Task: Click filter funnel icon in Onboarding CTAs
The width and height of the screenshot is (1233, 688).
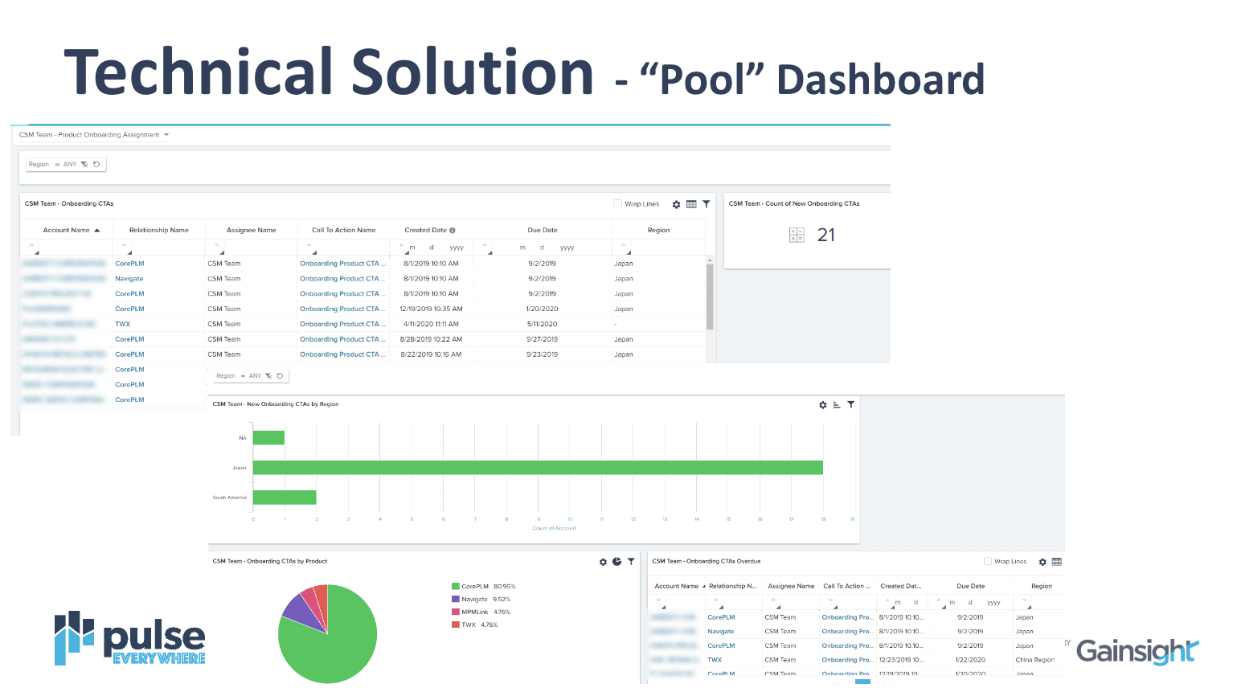Action: pos(706,204)
